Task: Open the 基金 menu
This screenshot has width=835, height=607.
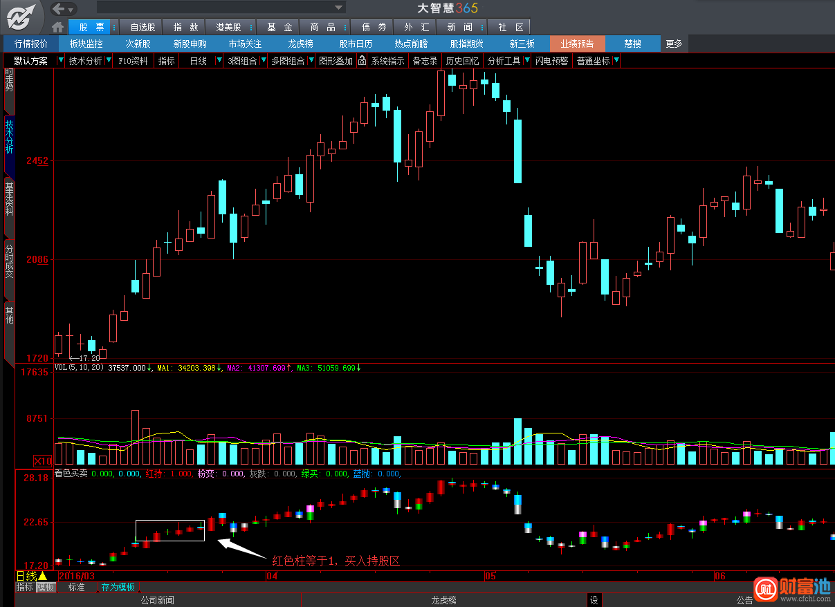Action: click(279, 27)
